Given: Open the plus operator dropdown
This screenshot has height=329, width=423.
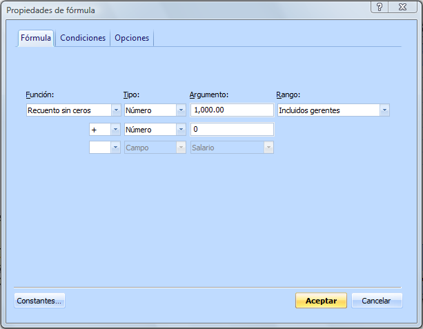Looking at the screenshot, I should click(115, 130).
